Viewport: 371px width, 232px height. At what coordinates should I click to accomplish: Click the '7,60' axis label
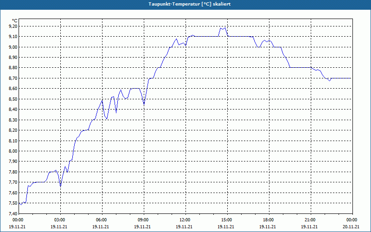[x=13, y=193]
